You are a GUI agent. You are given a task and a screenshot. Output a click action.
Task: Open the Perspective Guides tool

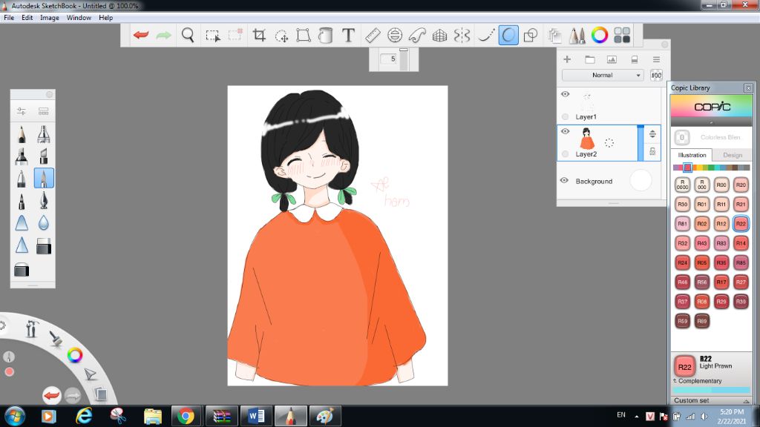[439, 36]
